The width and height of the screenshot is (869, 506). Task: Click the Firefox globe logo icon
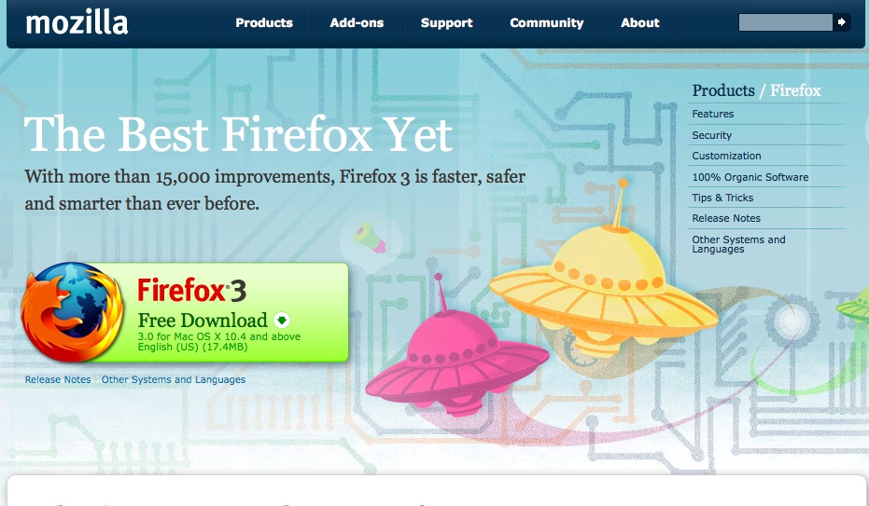pyautogui.click(x=72, y=312)
